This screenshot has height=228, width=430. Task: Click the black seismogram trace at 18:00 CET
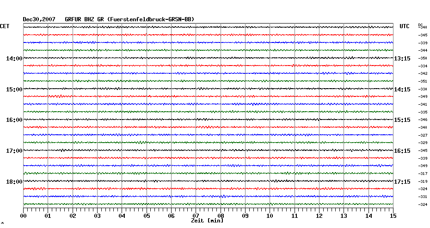click(208, 181)
